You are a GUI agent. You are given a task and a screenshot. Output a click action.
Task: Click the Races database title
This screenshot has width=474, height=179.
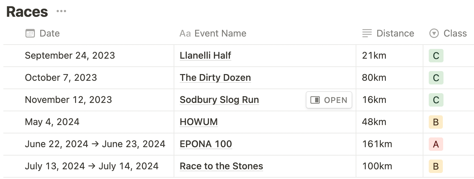[x=27, y=12]
